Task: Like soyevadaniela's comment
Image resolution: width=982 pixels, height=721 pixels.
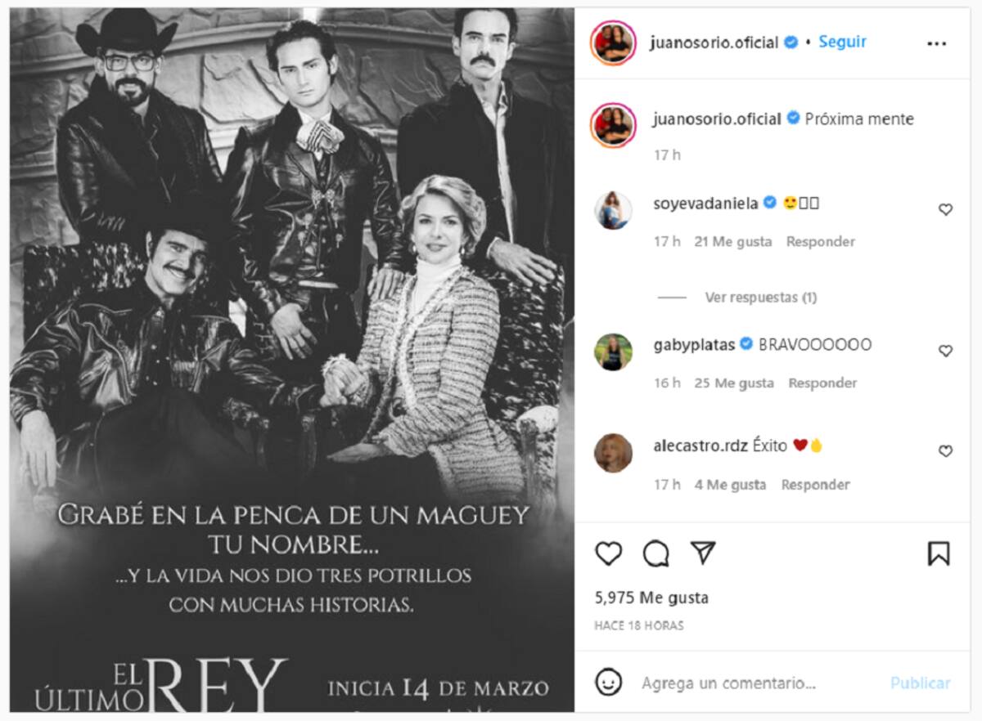Action: coord(945,210)
